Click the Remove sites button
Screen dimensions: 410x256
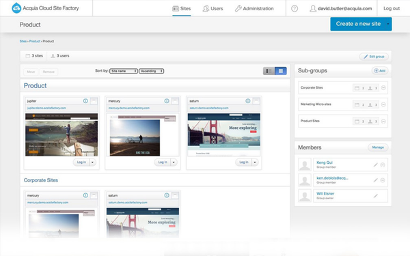(49, 72)
